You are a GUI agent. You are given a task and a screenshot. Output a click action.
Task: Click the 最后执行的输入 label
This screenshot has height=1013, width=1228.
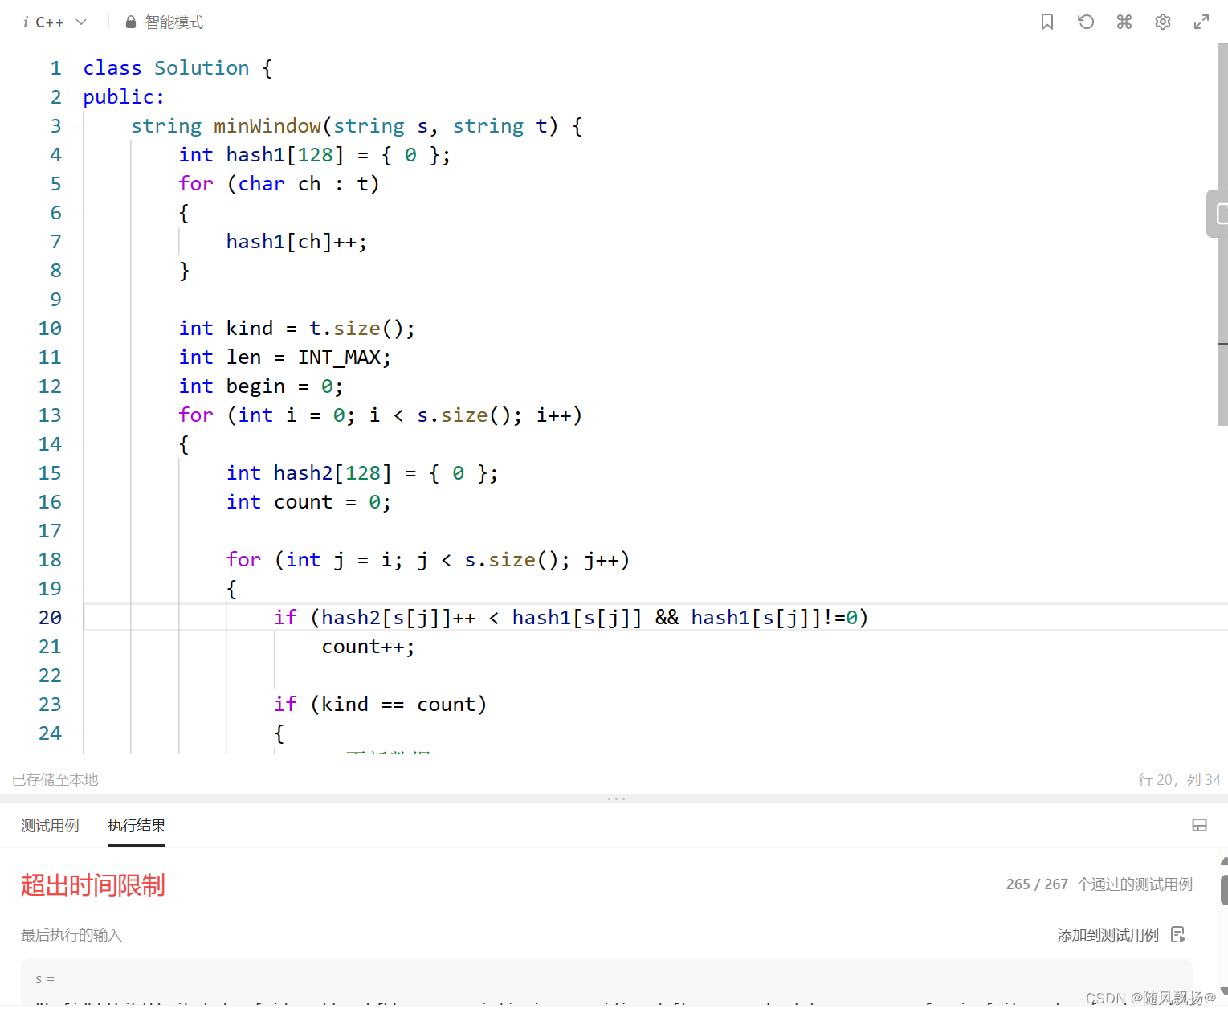point(71,935)
